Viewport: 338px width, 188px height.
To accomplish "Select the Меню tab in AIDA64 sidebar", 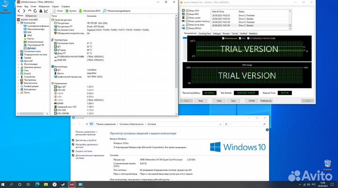I will point(20,15).
